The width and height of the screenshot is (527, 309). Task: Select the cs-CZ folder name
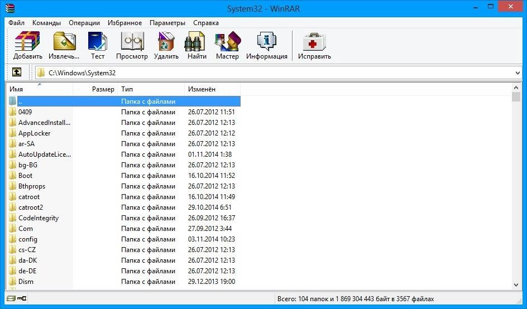(27, 249)
